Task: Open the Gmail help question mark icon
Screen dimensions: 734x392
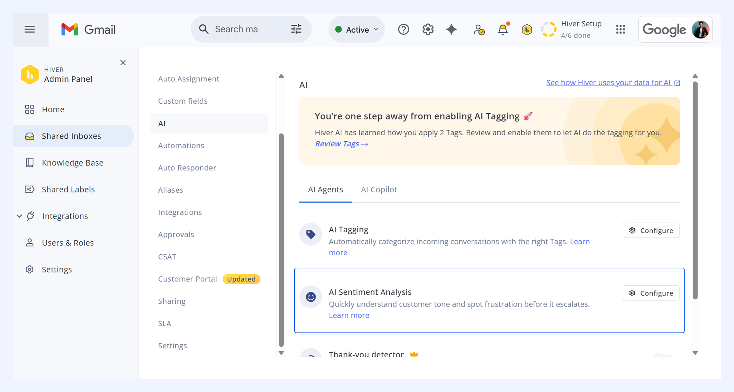Action: click(403, 30)
